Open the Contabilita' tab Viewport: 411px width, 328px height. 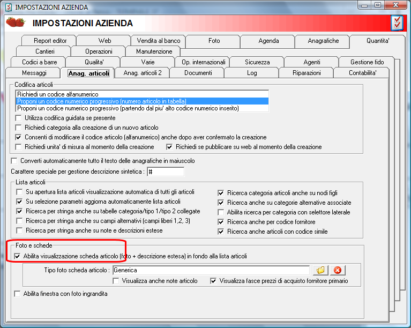click(x=362, y=73)
